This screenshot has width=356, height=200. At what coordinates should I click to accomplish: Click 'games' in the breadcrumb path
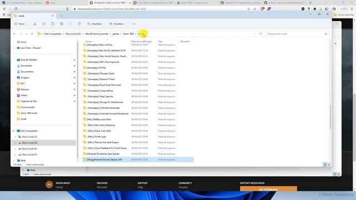(x=116, y=34)
